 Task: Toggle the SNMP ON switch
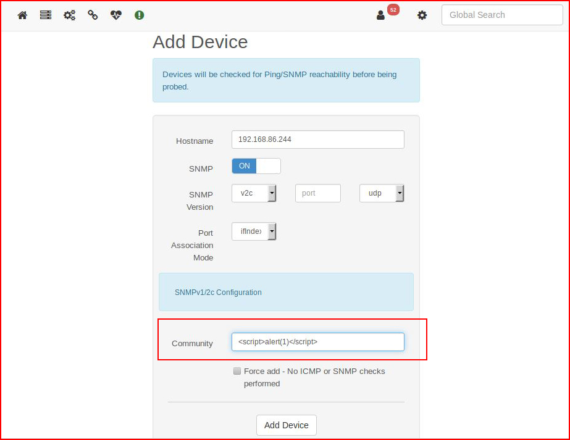pos(256,166)
